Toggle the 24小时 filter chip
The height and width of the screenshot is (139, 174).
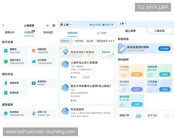pos(90,41)
